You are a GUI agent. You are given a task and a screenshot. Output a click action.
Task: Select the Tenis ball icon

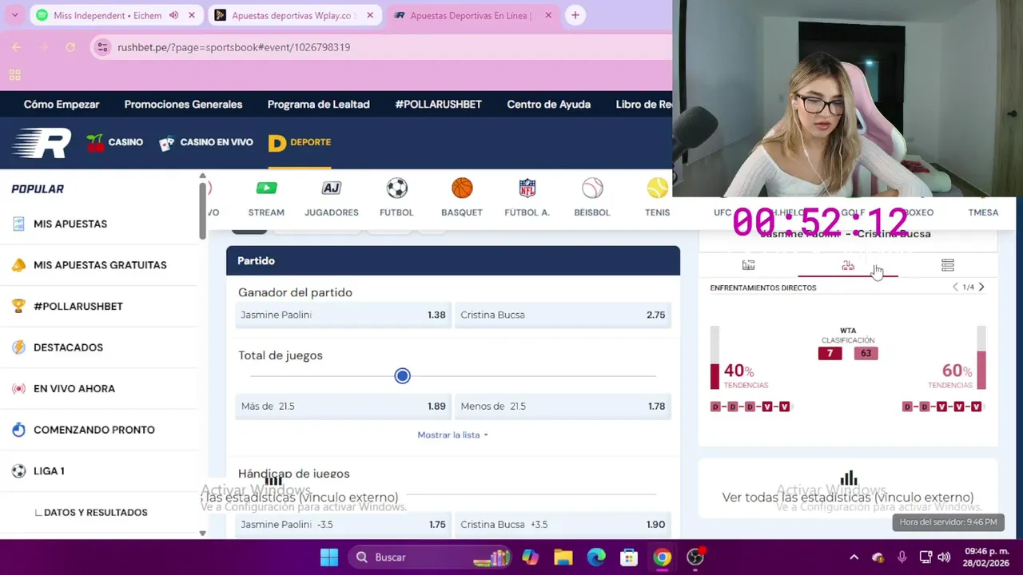pos(657,188)
